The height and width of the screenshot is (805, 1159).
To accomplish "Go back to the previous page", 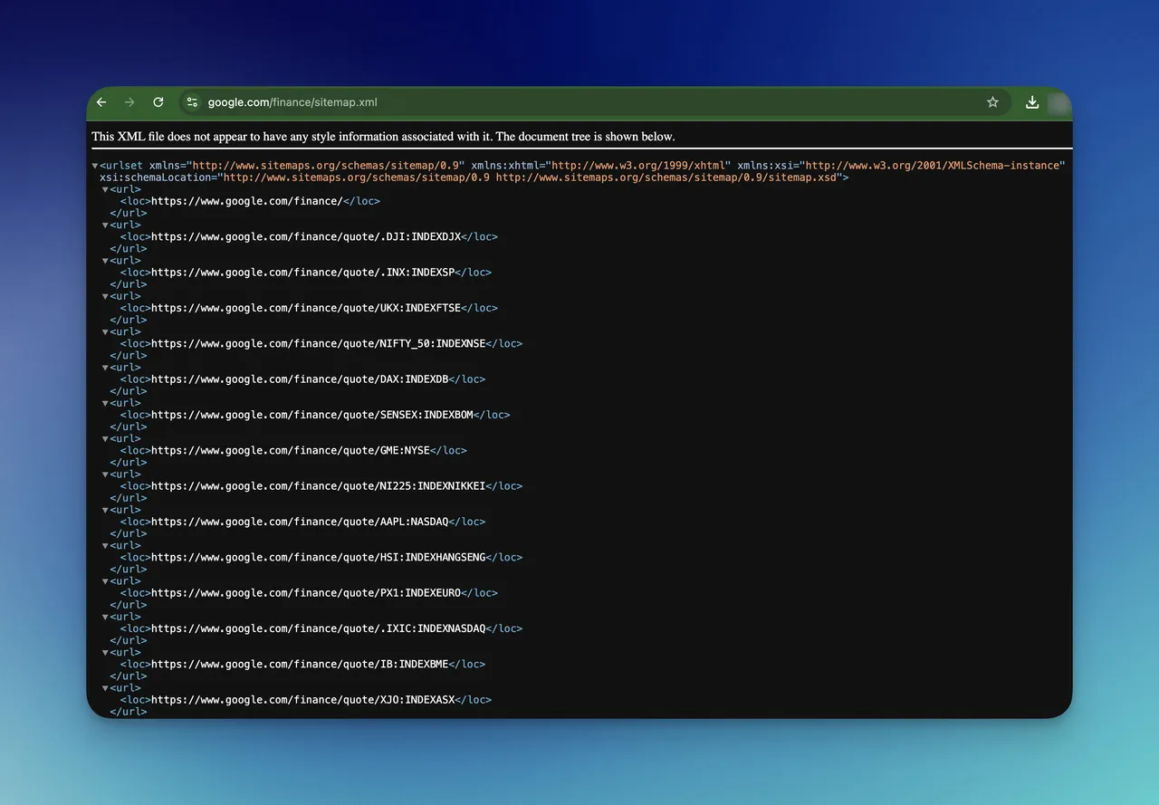I will coord(101,102).
